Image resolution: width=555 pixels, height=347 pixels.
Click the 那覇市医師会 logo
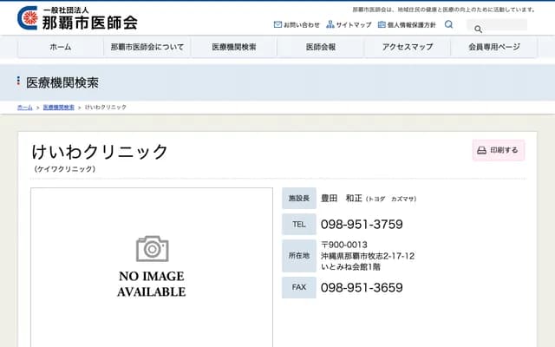click(77, 17)
